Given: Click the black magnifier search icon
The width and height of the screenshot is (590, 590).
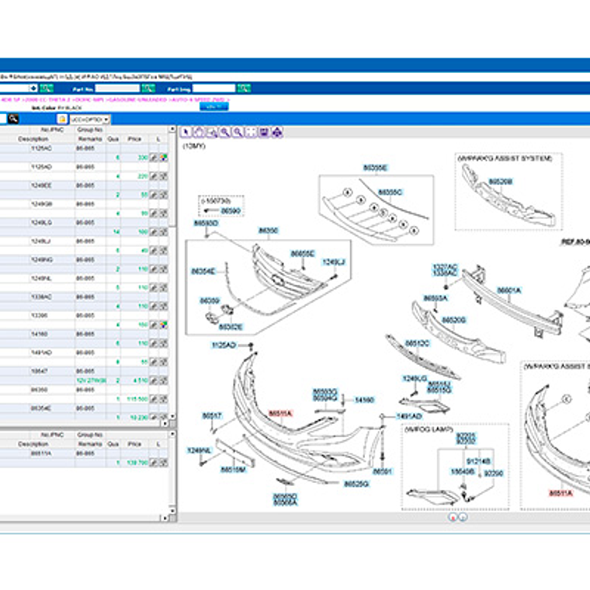Looking at the screenshot, I should [x=13, y=120].
